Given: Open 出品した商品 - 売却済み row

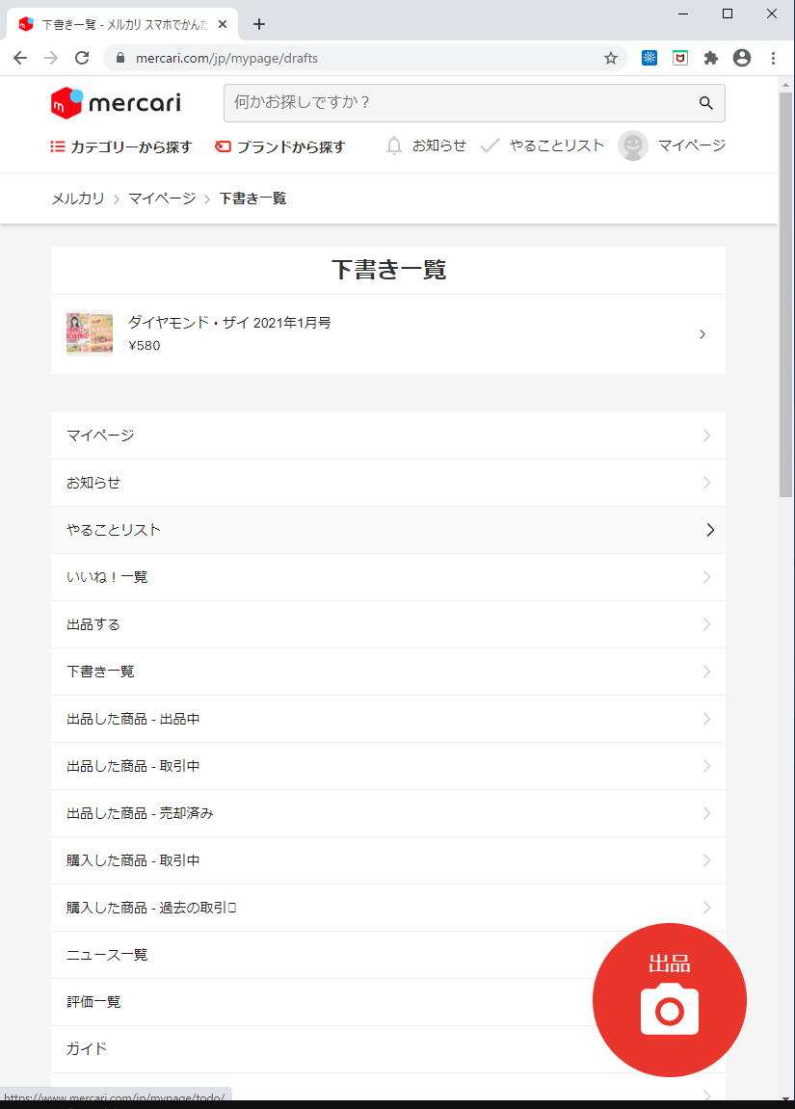Looking at the screenshot, I should pos(388,813).
